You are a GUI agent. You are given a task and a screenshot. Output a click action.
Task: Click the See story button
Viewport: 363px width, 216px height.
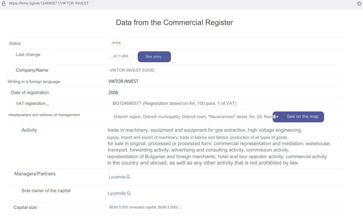pos(154,57)
